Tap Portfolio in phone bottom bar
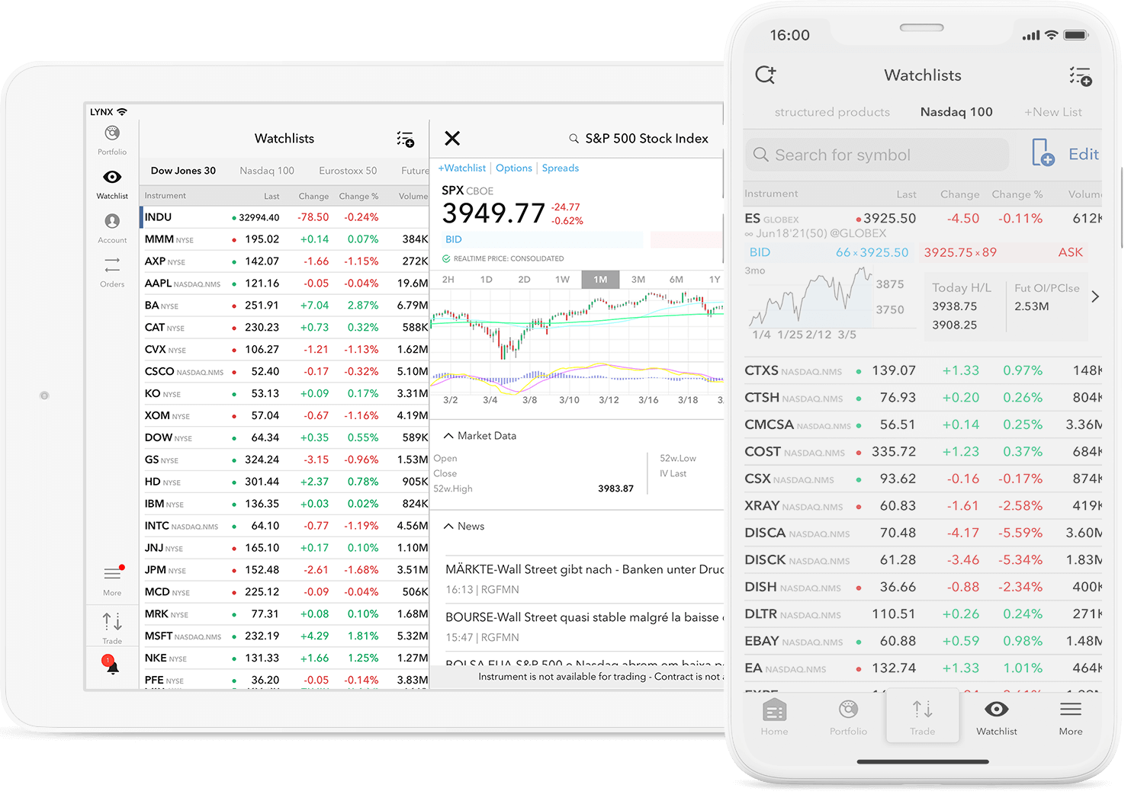This screenshot has height=804, width=1131. tap(848, 717)
